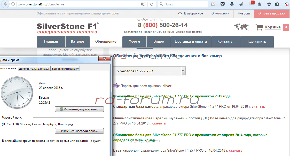Download База камер 2014 firmware via скачать
This screenshot has height=156, width=290.
click(236, 151)
